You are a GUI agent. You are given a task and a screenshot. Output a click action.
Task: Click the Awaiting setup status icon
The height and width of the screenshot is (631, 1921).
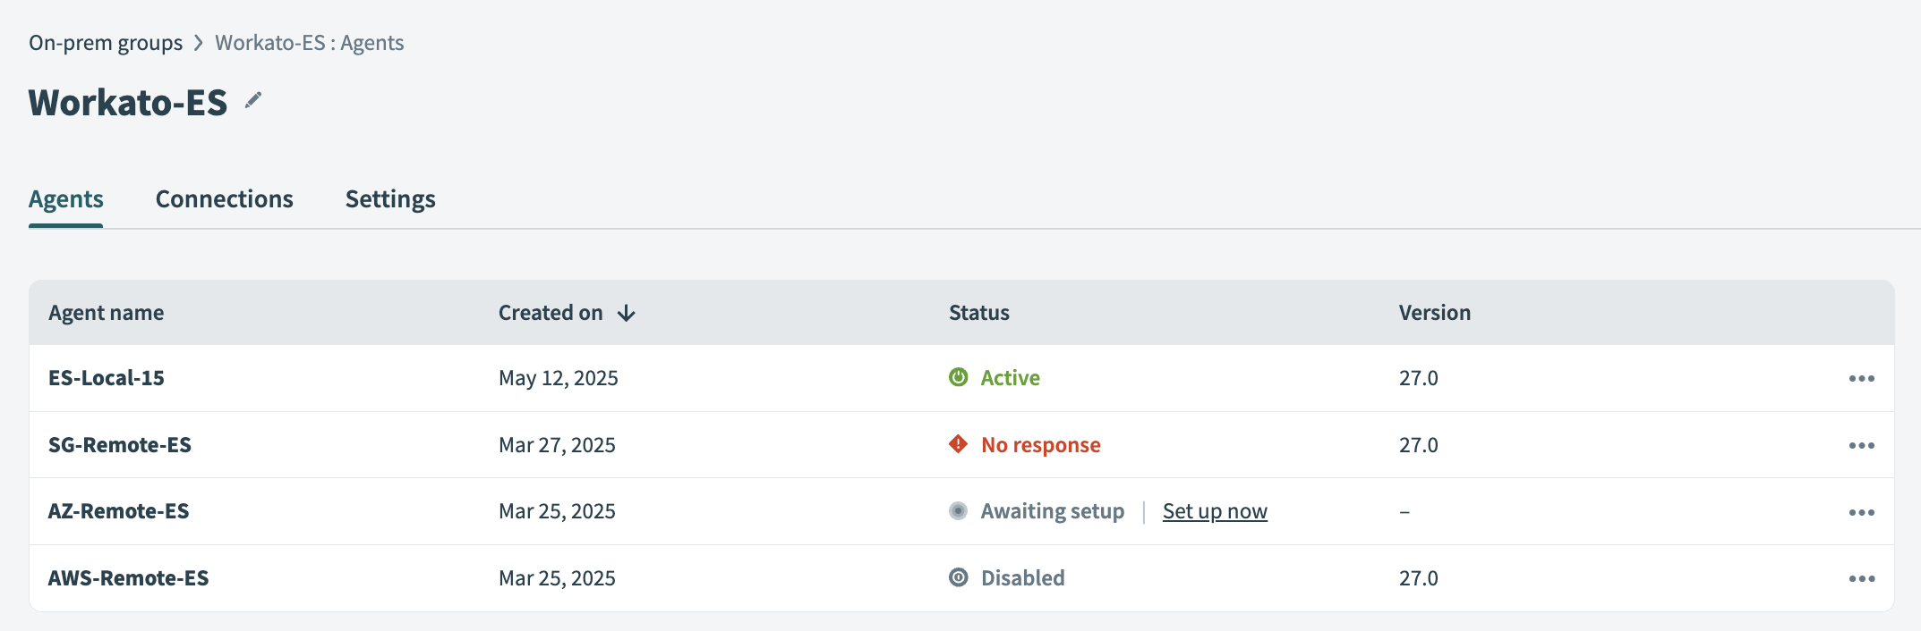click(x=958, y=511)
